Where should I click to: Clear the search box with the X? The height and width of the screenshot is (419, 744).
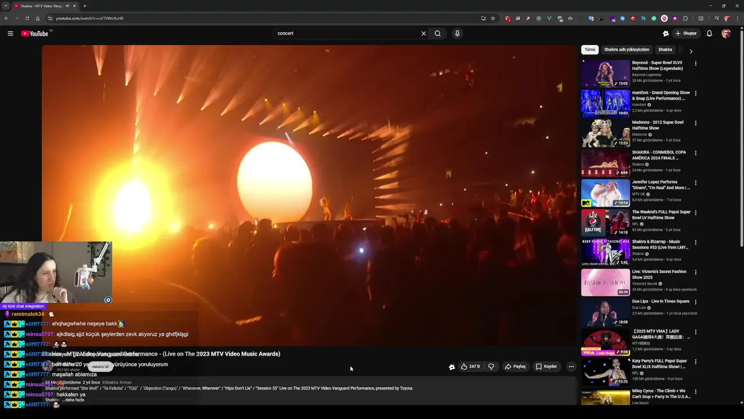click(x=423, y=33)
